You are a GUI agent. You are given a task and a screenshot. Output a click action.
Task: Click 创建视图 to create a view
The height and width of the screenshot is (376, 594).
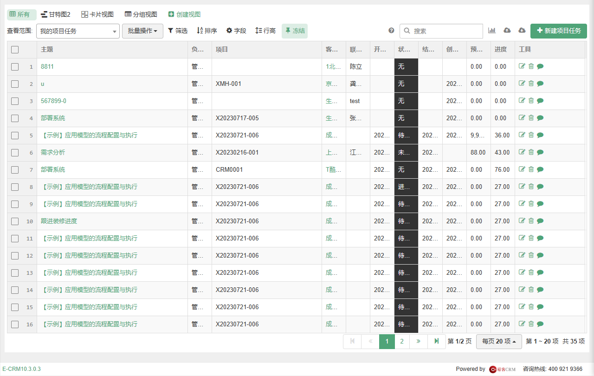(x=184, y=14)
